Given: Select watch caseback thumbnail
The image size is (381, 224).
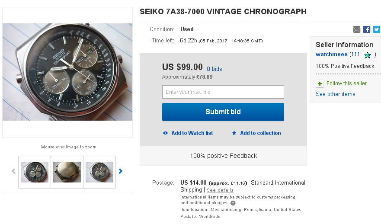Looking at the screenshot, I should pos(67,172).
